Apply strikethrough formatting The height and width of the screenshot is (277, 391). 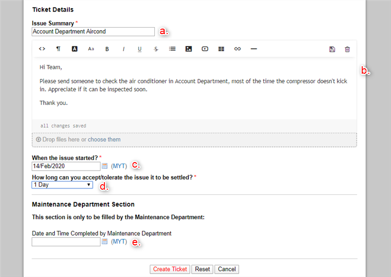coord(156,49)
